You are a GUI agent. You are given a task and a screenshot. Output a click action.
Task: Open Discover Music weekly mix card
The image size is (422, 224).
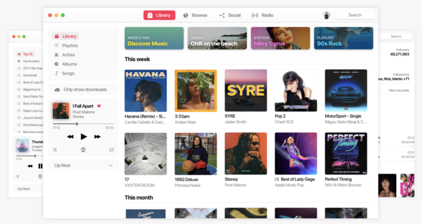(x=154, y=38)
